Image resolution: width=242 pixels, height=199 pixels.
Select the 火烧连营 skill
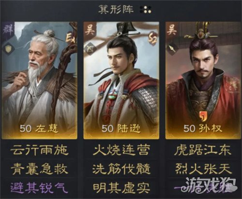pos(121,150)
